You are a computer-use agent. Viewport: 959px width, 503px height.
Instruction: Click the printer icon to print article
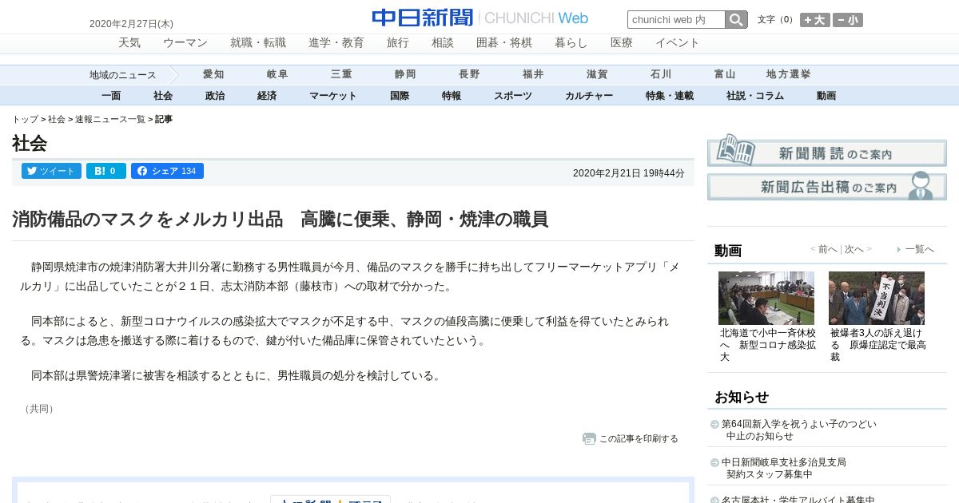point(589,438)
